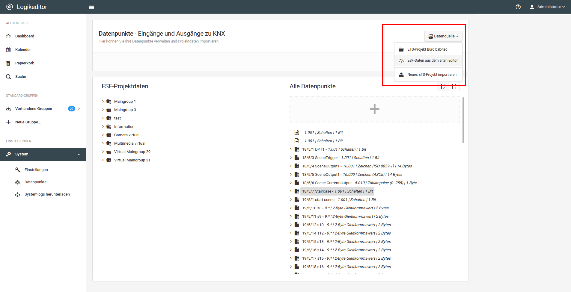The width and height of the screenshot is (571, 292).
Task: Click the Kalender calendar icon
Action: [x=8, y=50]
